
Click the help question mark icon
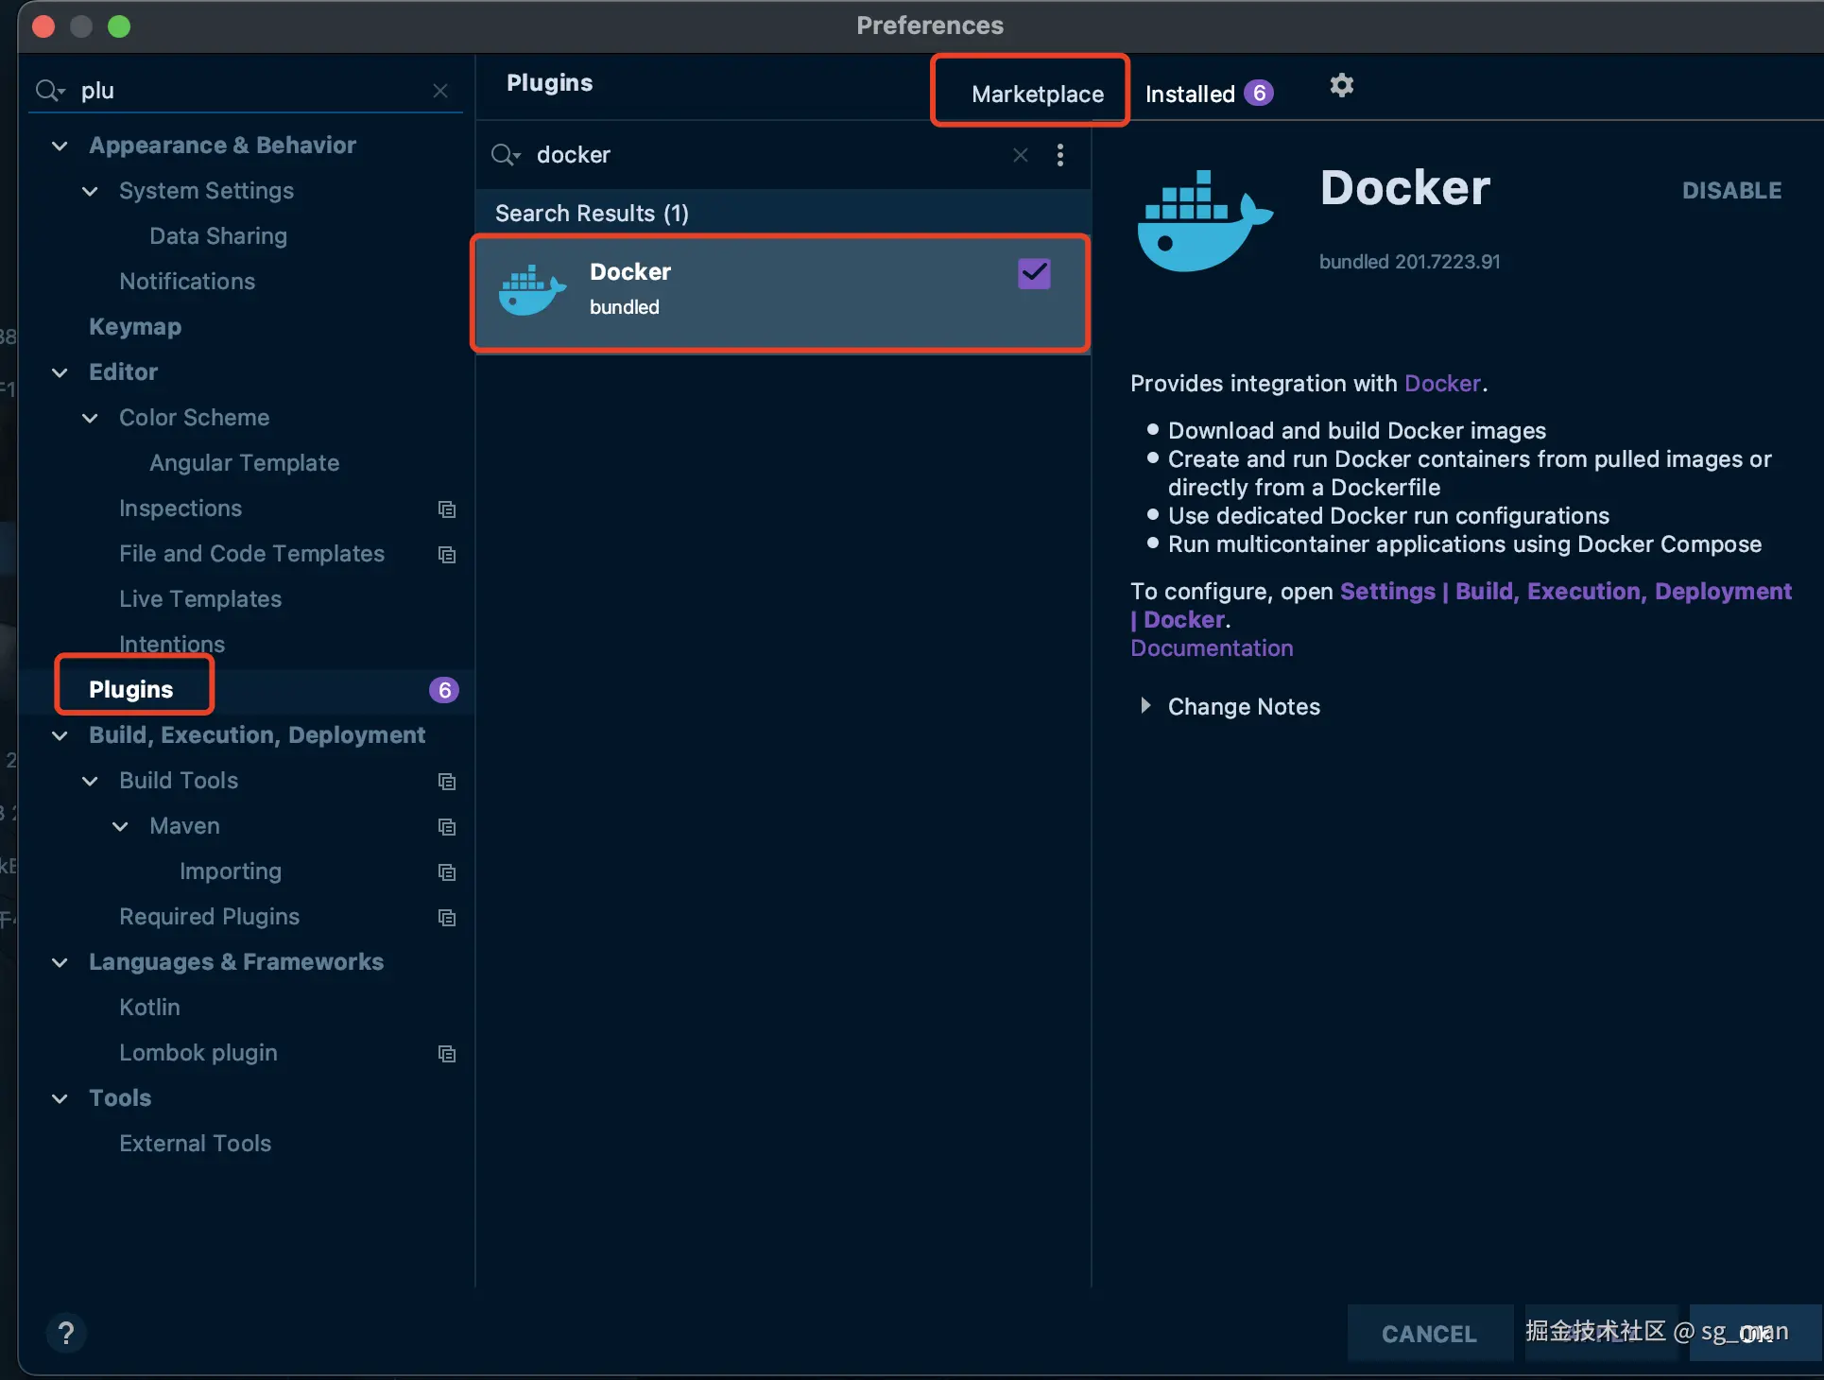tap(66, 1333)
